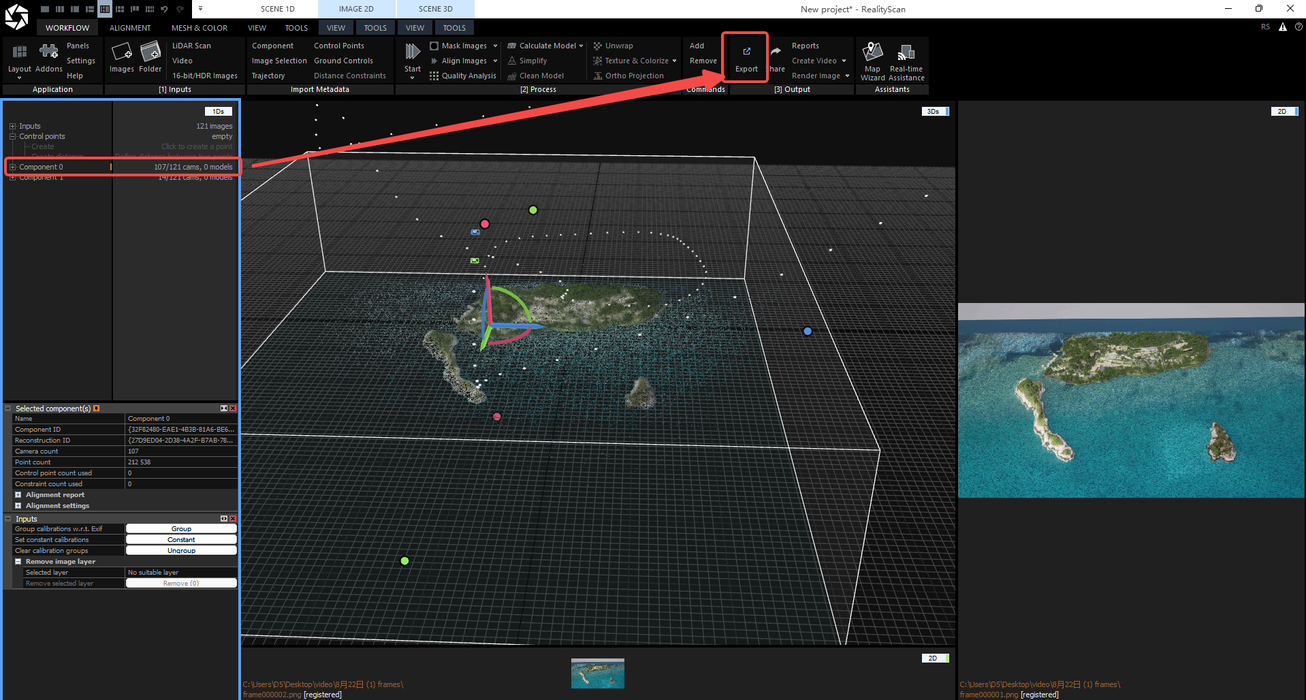Click the Export icon in Output
Image resolution: width=1306 pixels, height=700 pixels.
pyautogui.click(x=746, y=52)
